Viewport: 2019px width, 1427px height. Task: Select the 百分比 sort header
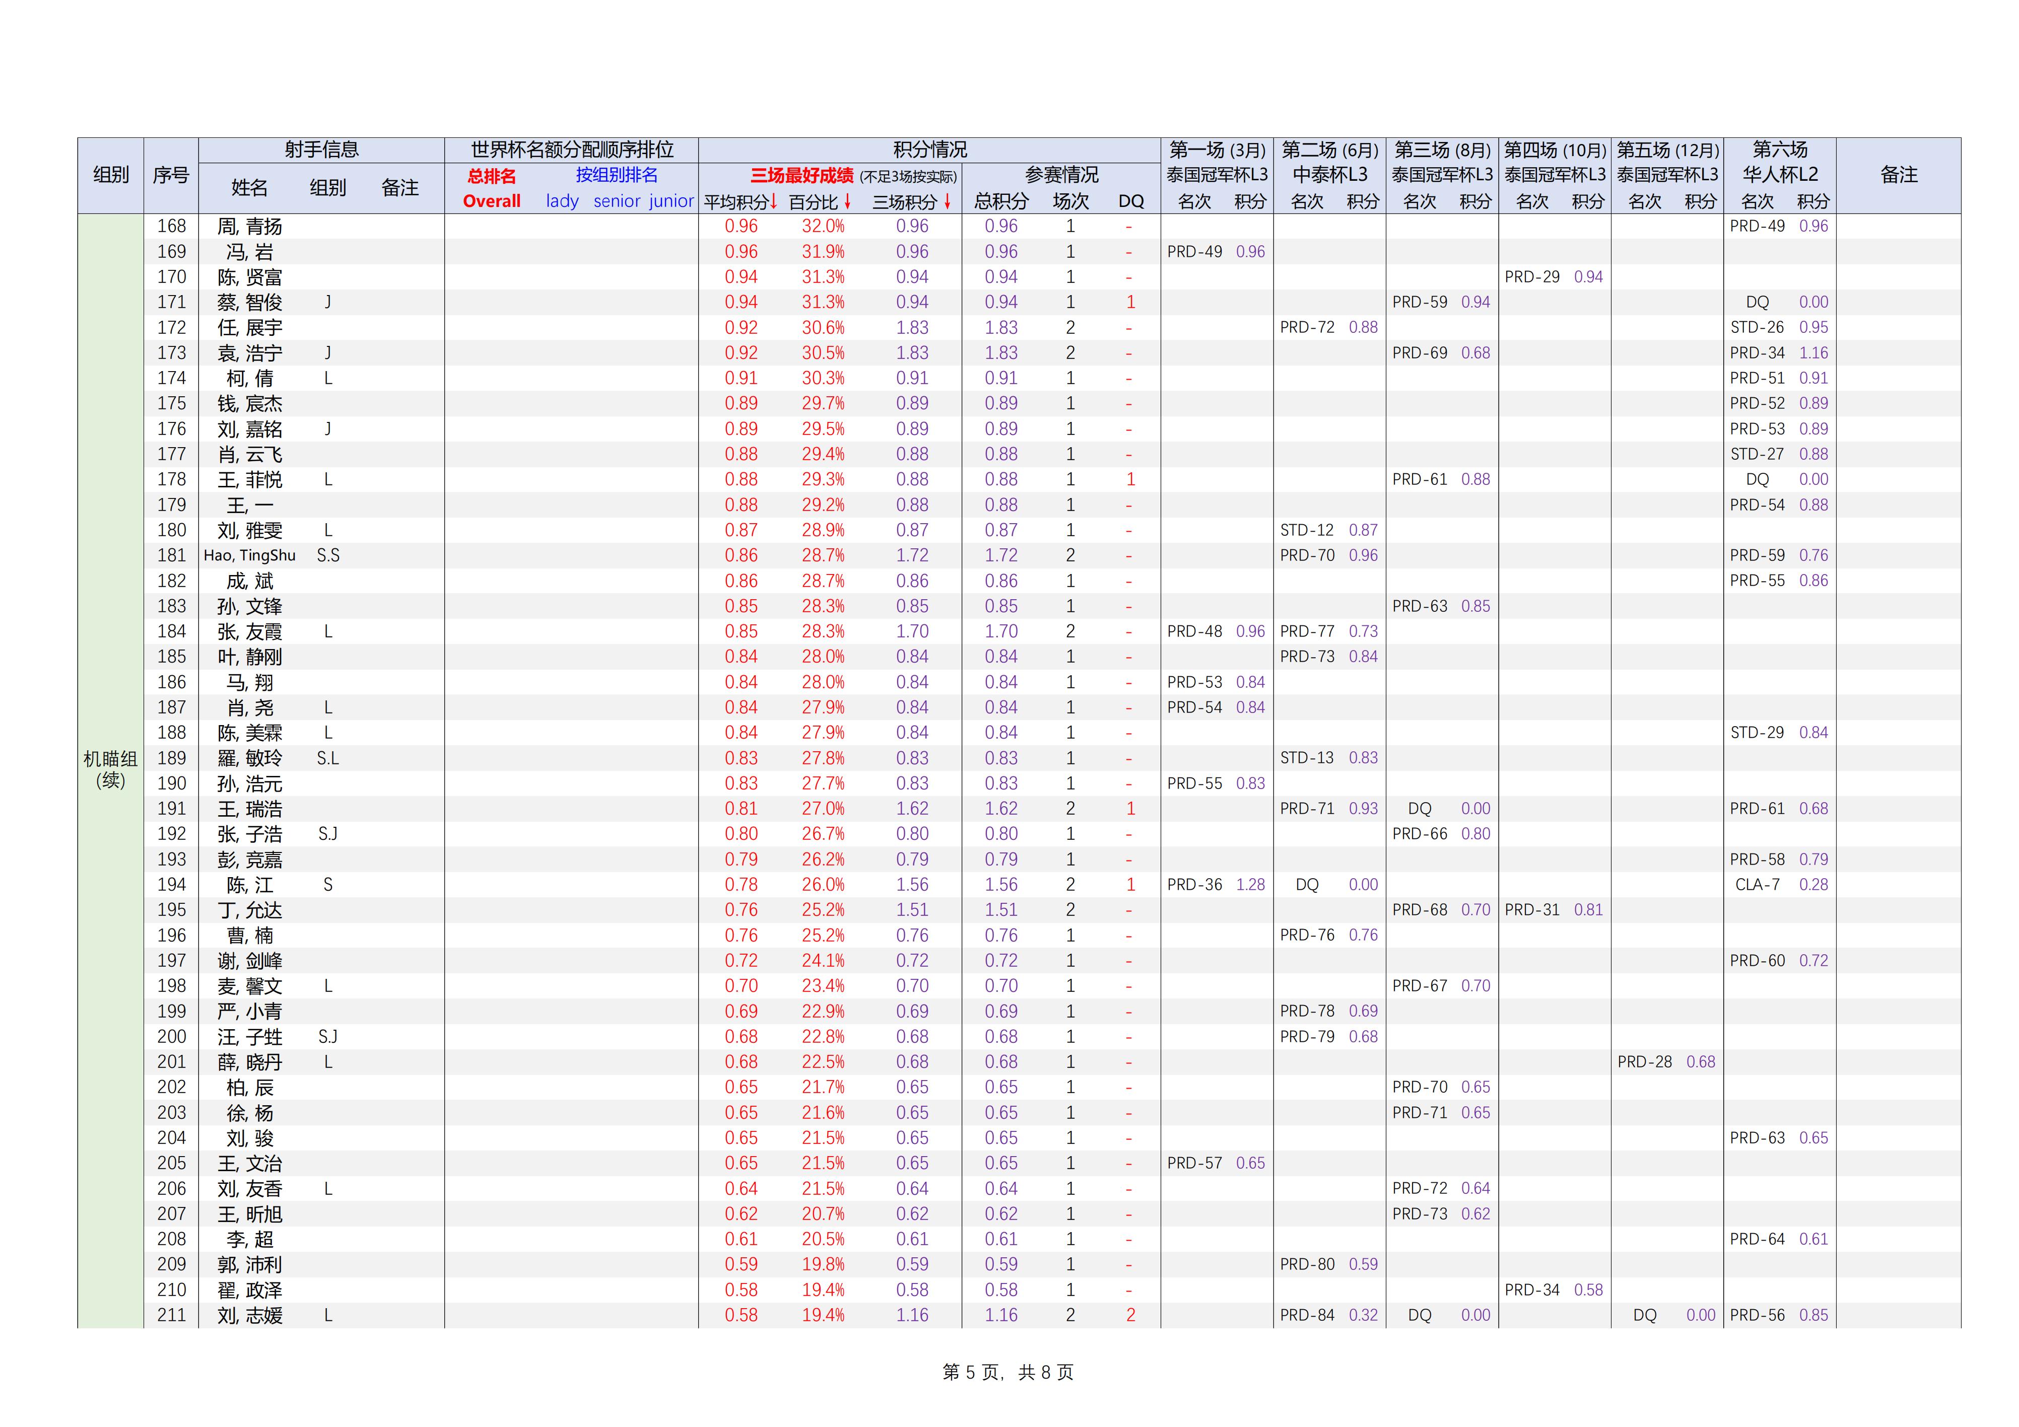tap(821, 201)
